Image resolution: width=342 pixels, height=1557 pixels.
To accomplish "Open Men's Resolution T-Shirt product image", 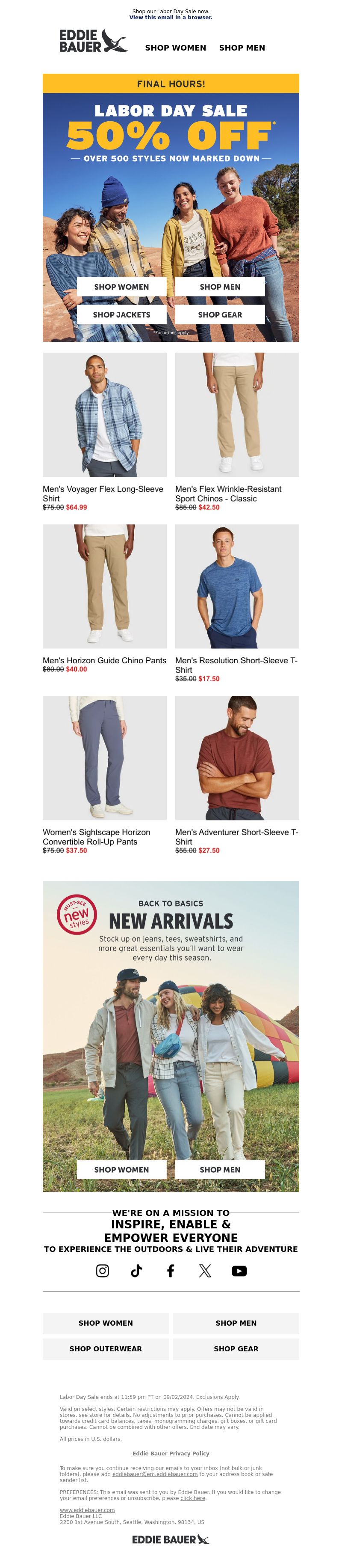I will point(237,586).
